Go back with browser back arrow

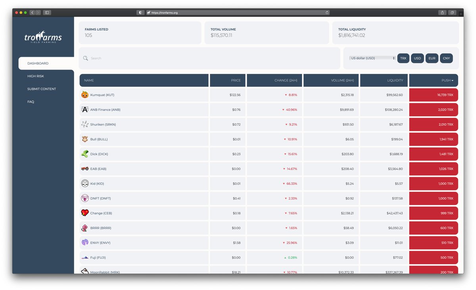[32, 13]
